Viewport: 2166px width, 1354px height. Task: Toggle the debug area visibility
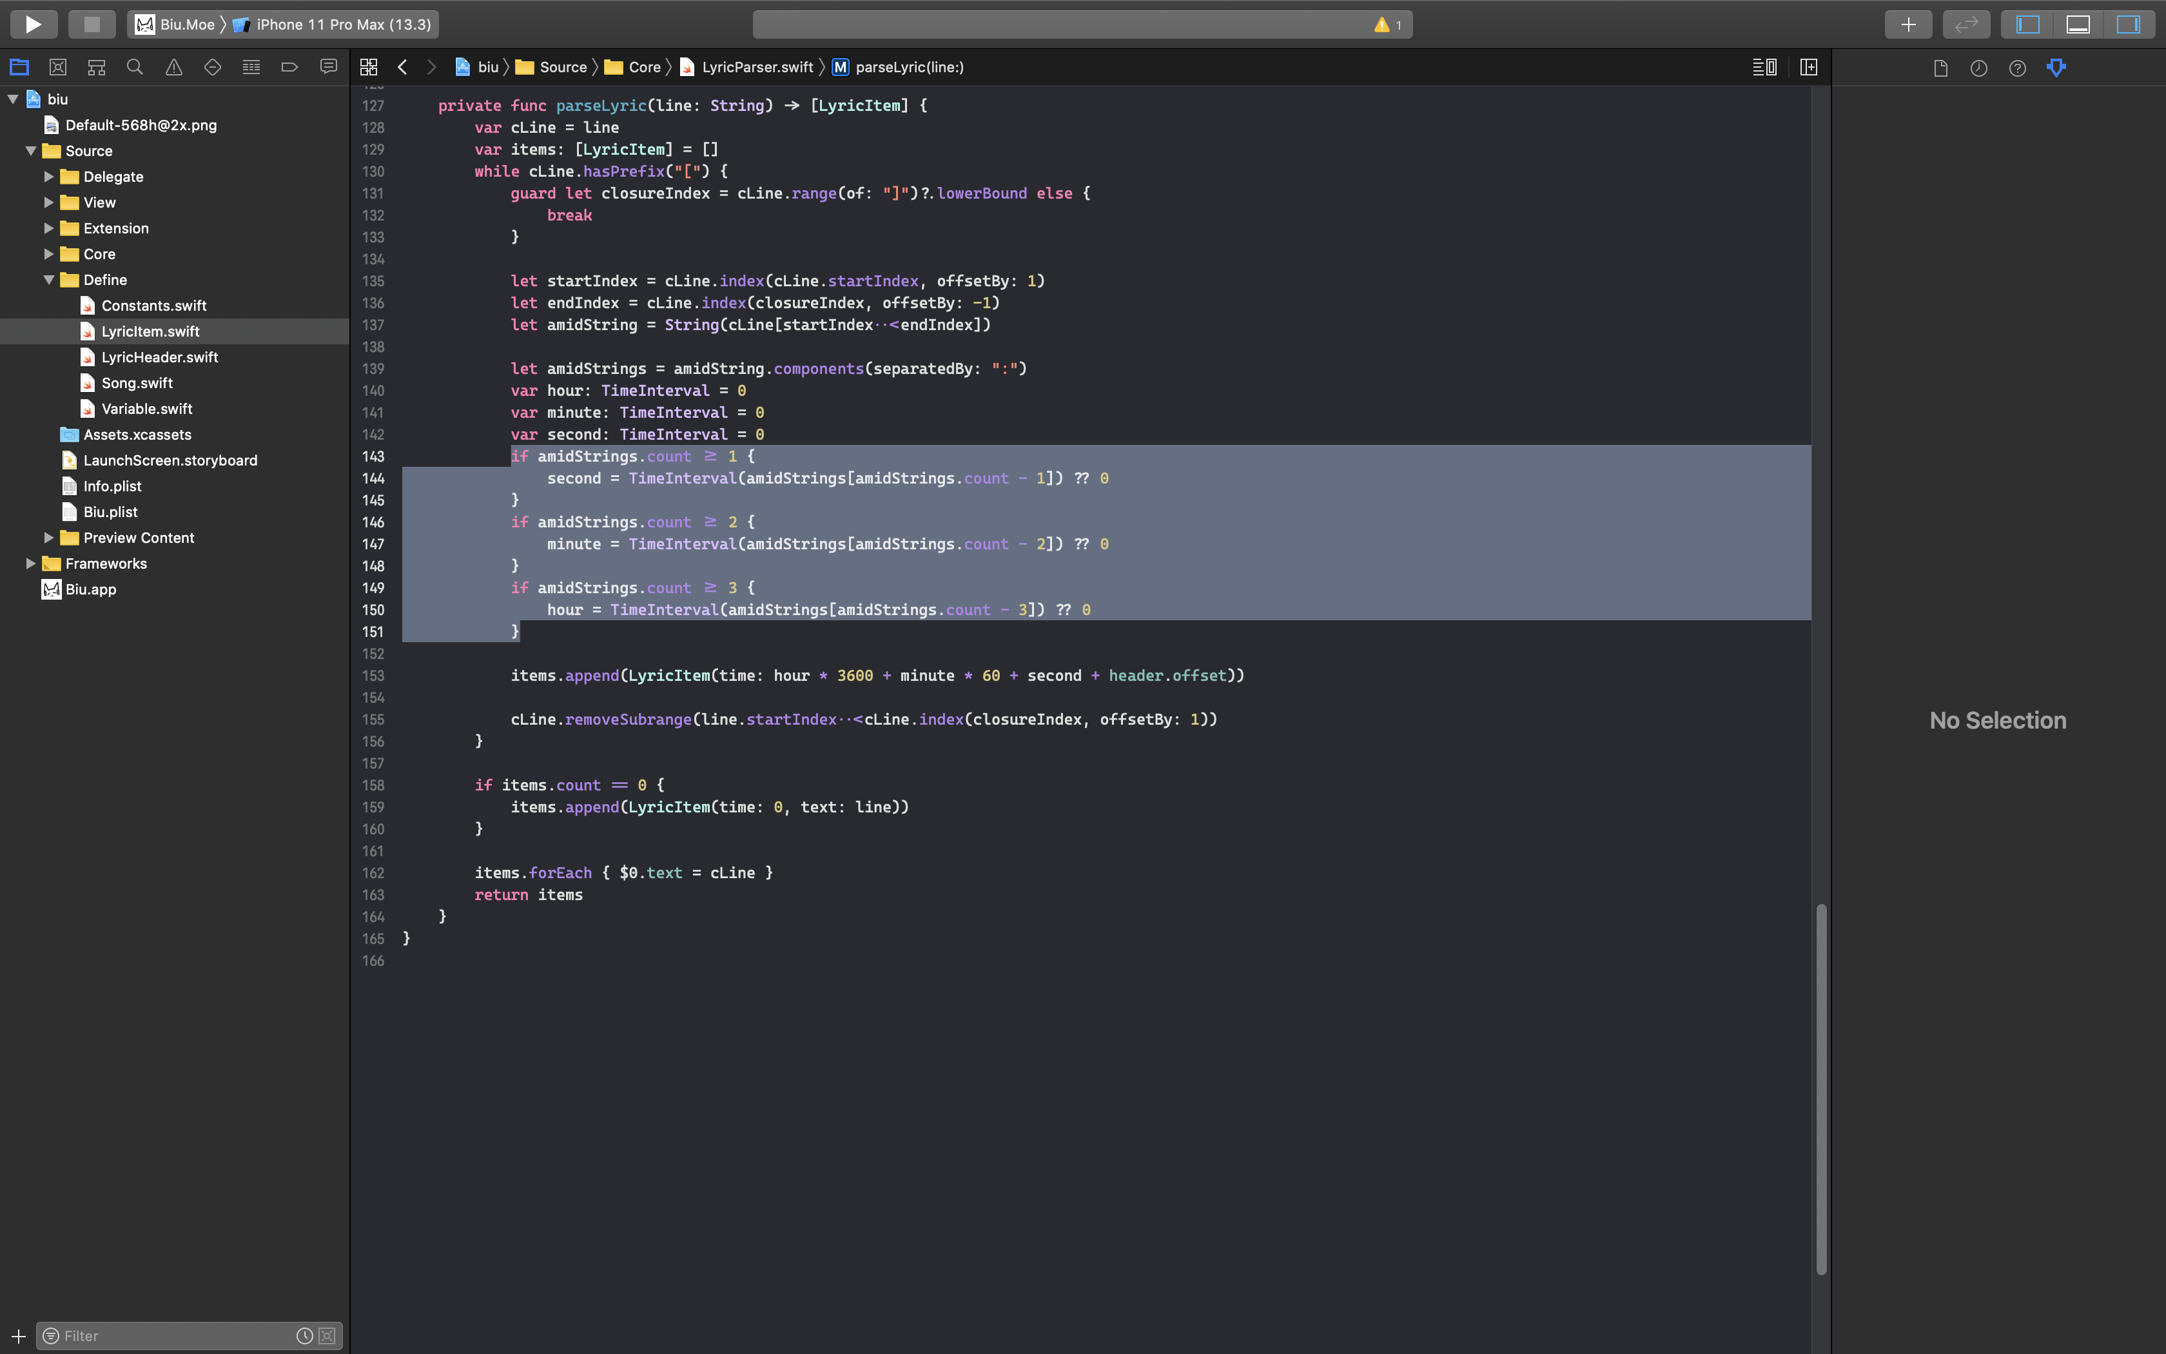click(x=2078, y=25)
